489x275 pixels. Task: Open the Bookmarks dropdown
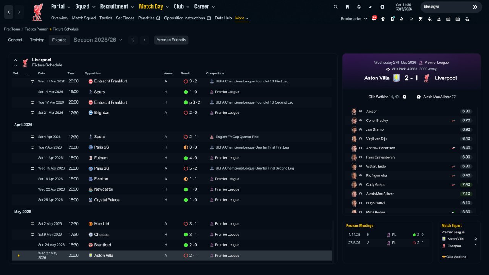(x=354, y=19)
